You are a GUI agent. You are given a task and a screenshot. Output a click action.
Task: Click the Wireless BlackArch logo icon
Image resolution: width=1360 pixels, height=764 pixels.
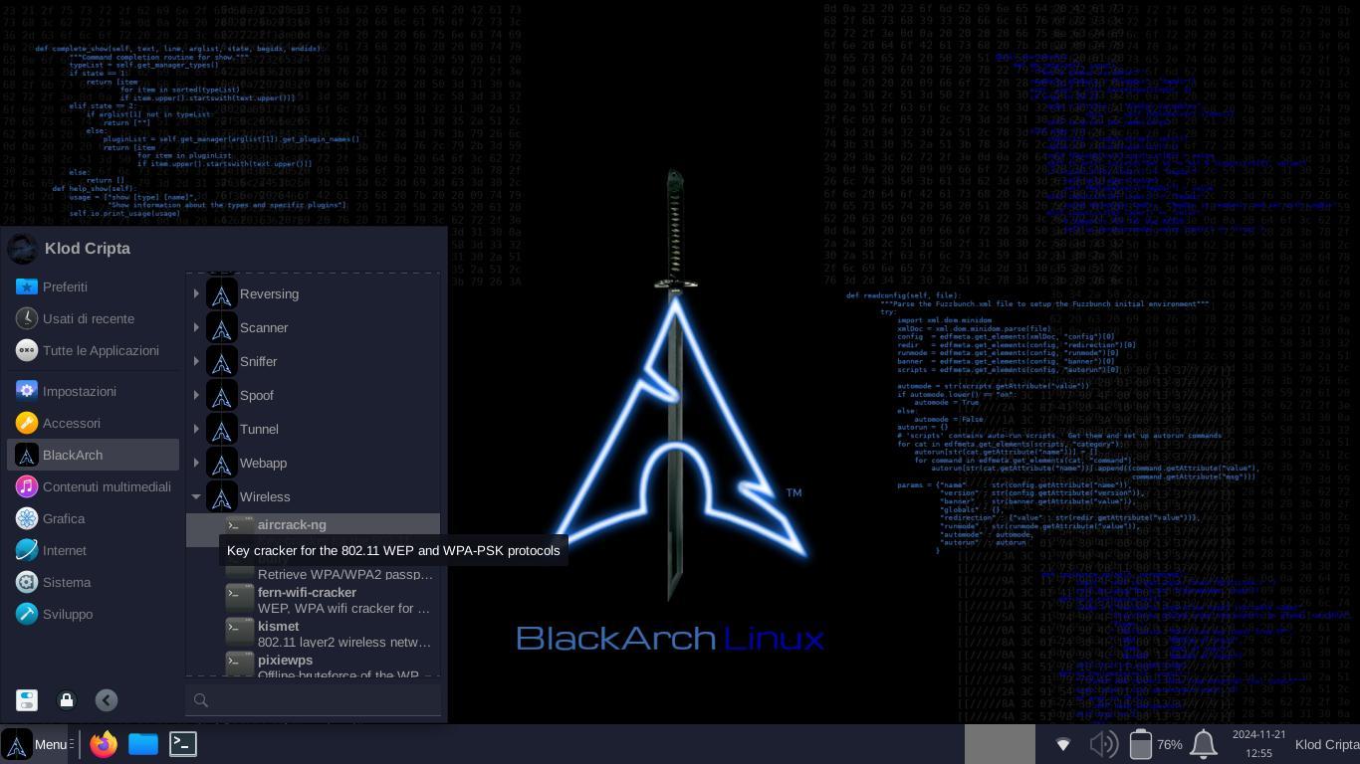tap(222, 496)
